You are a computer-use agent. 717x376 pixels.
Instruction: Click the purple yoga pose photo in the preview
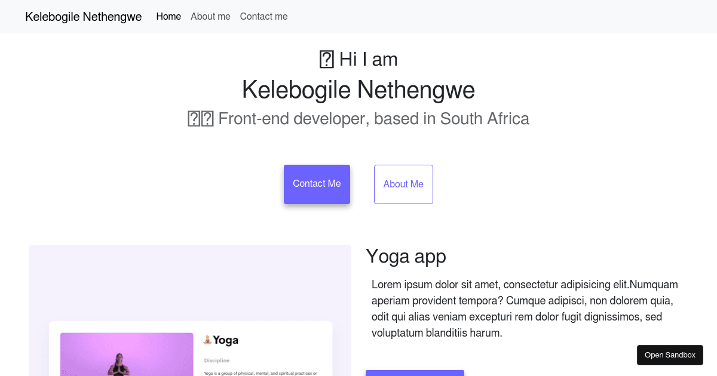coord(127,355)
